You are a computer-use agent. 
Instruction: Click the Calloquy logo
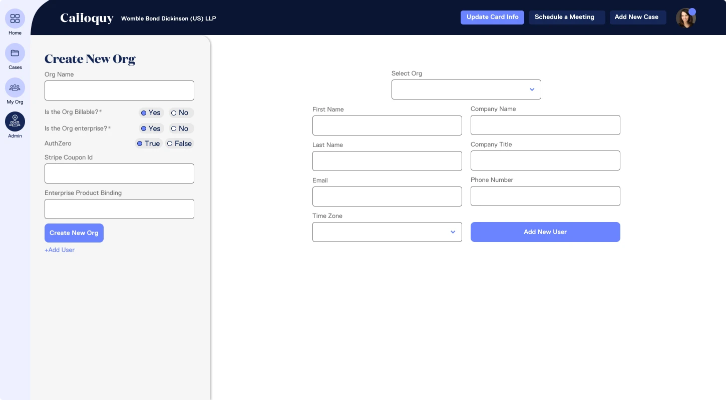(87, 18)
